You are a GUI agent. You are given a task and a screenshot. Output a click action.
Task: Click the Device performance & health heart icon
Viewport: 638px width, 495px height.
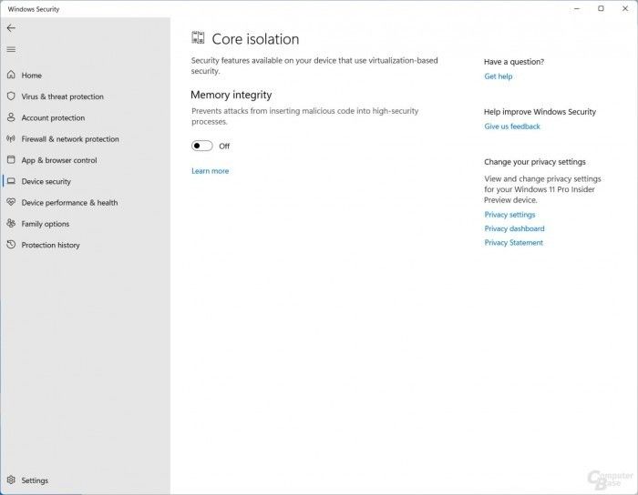pyautogui.click(x=11, y=202)
